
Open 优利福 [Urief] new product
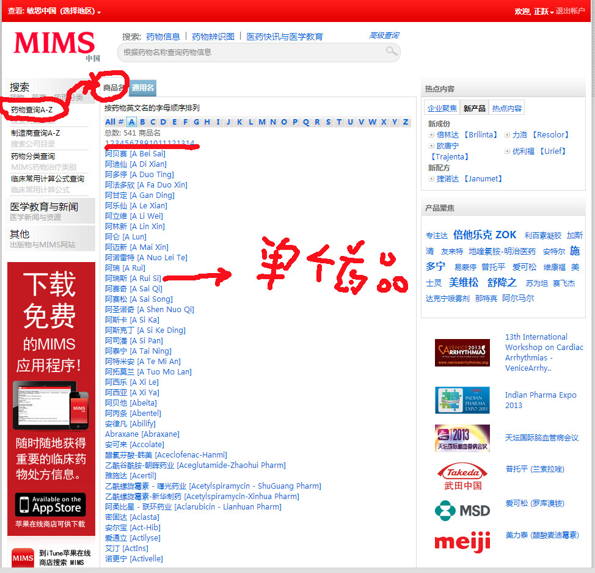tap(539, 151)
